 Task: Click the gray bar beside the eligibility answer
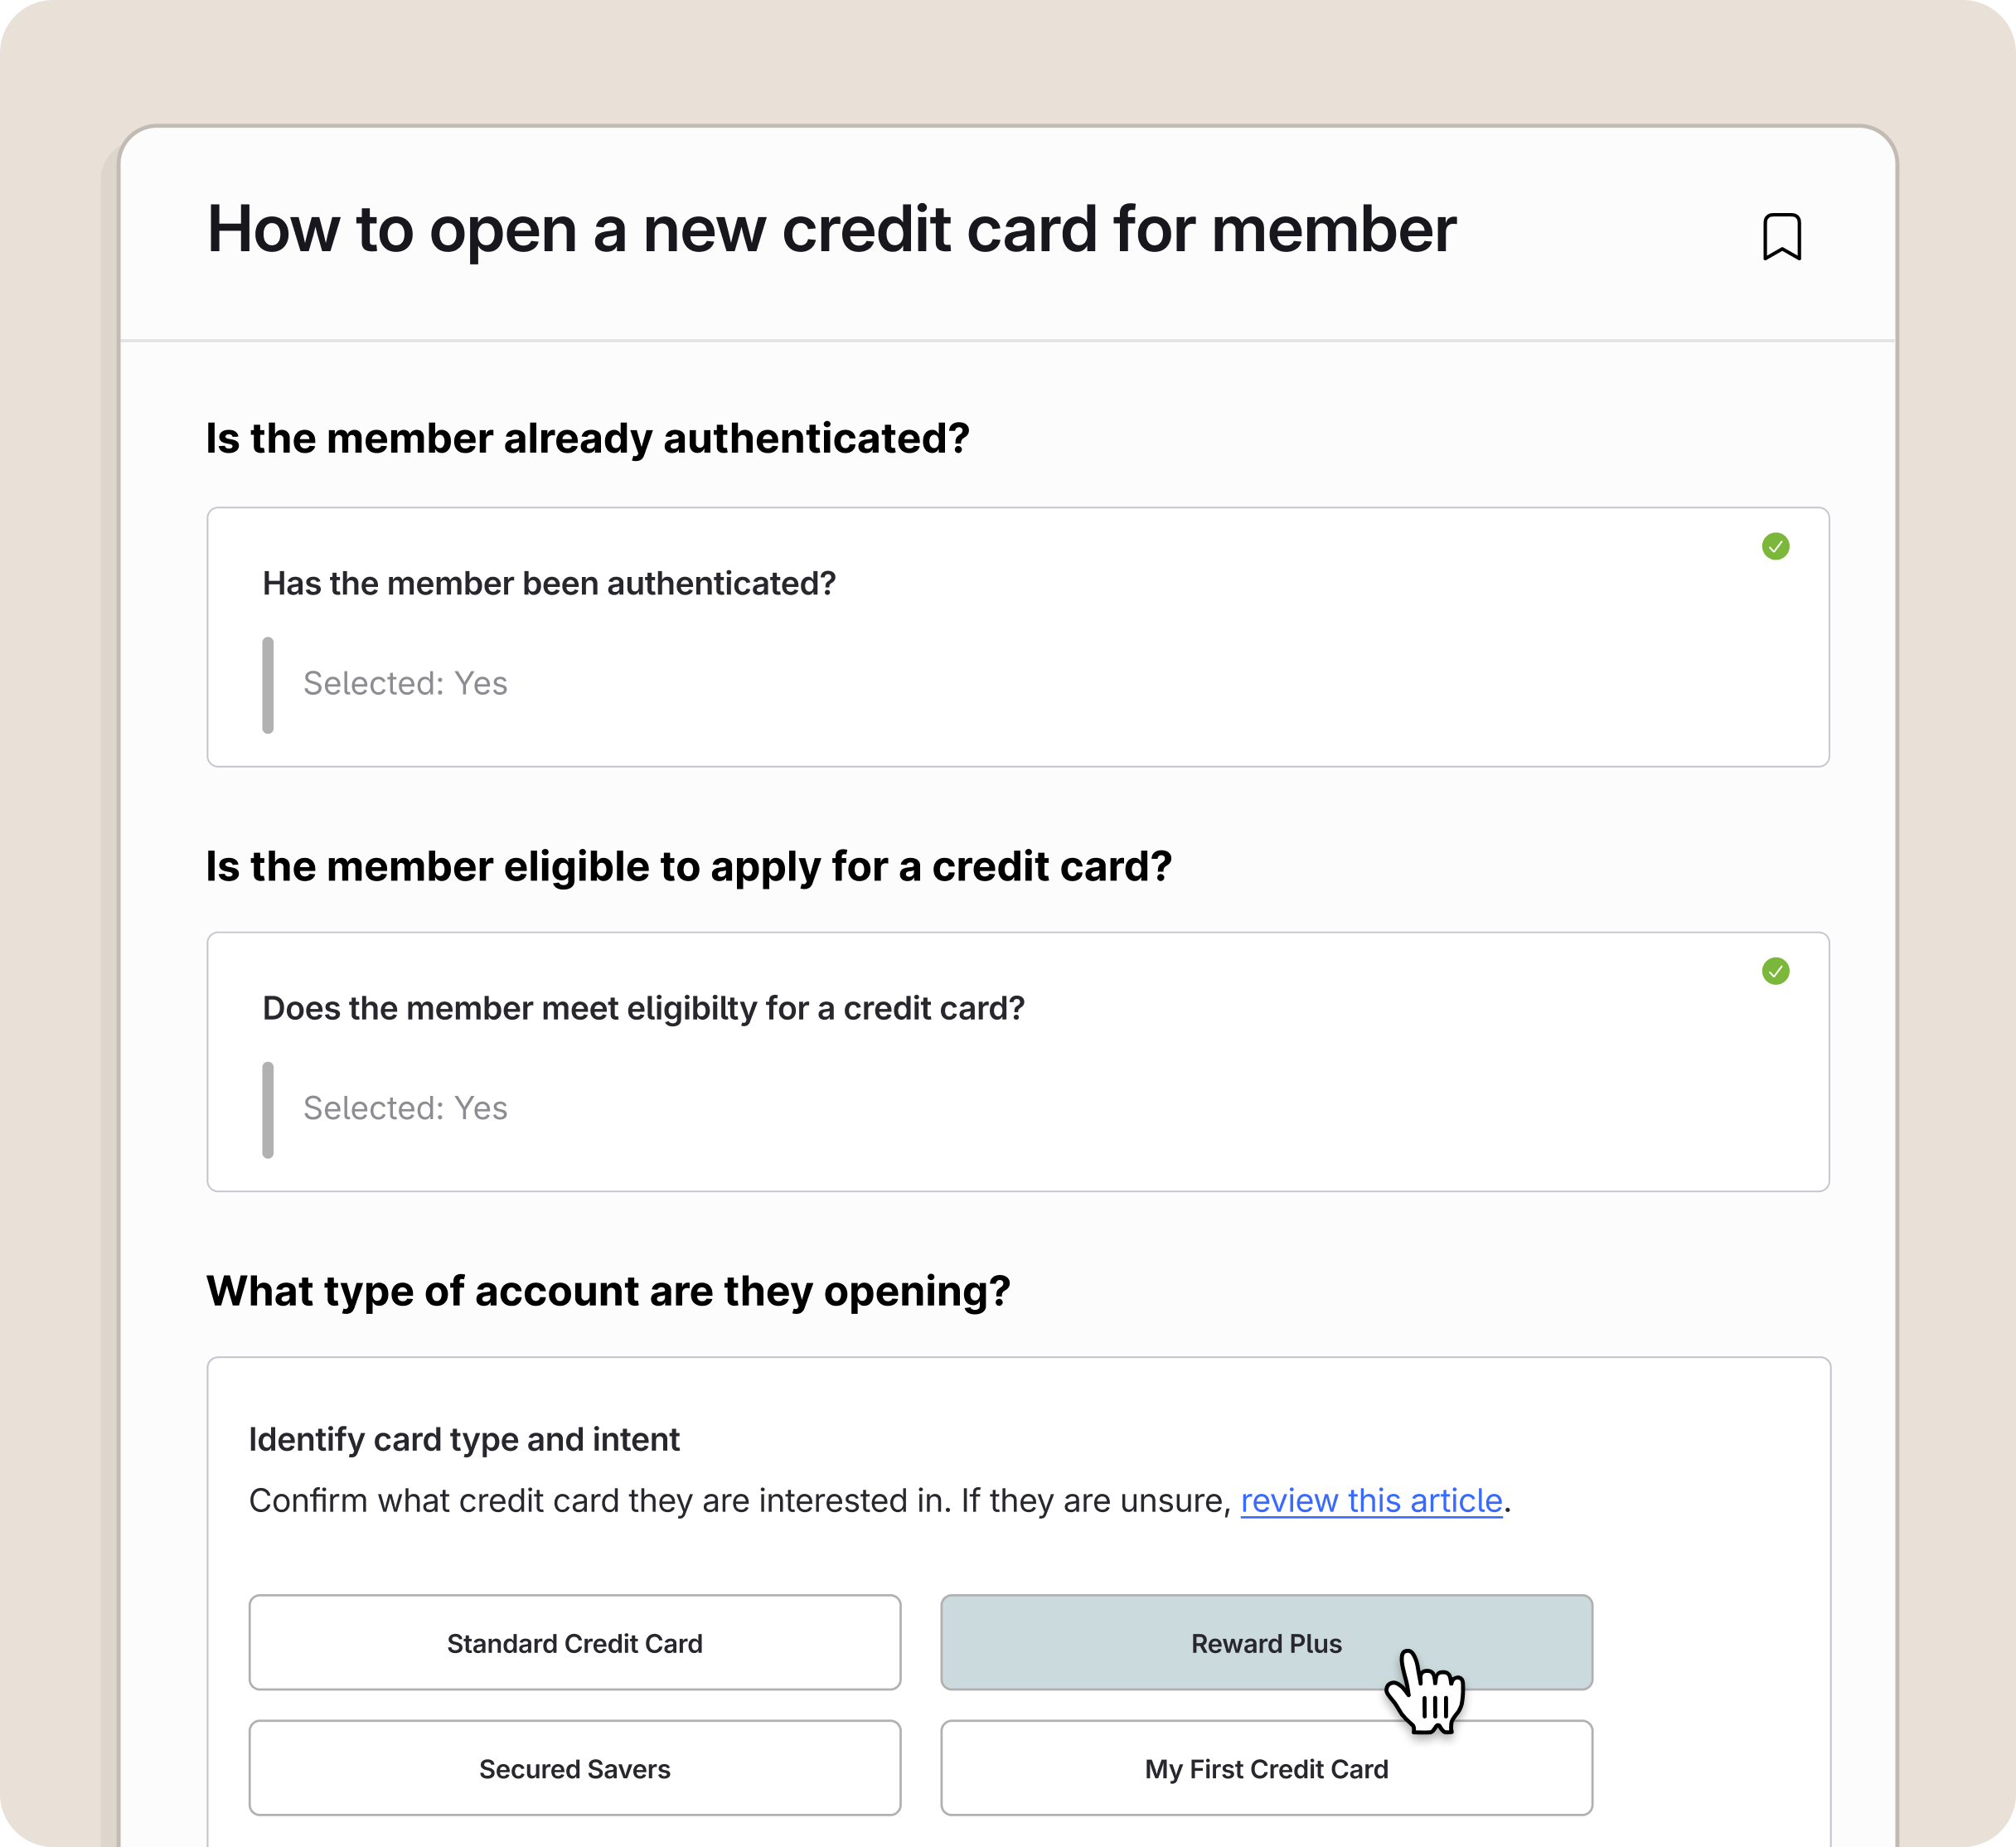point(268,1110)
